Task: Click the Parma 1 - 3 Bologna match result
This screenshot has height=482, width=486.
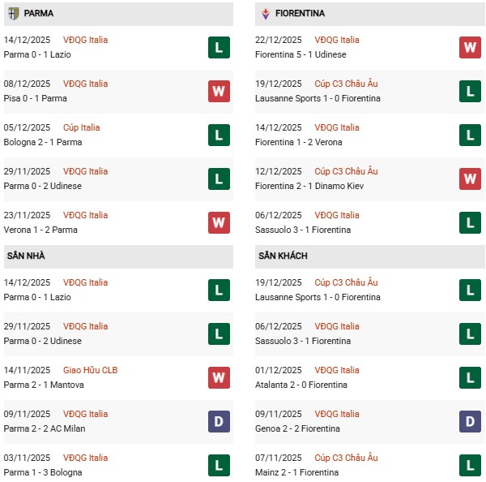Action: pos(43,472)
